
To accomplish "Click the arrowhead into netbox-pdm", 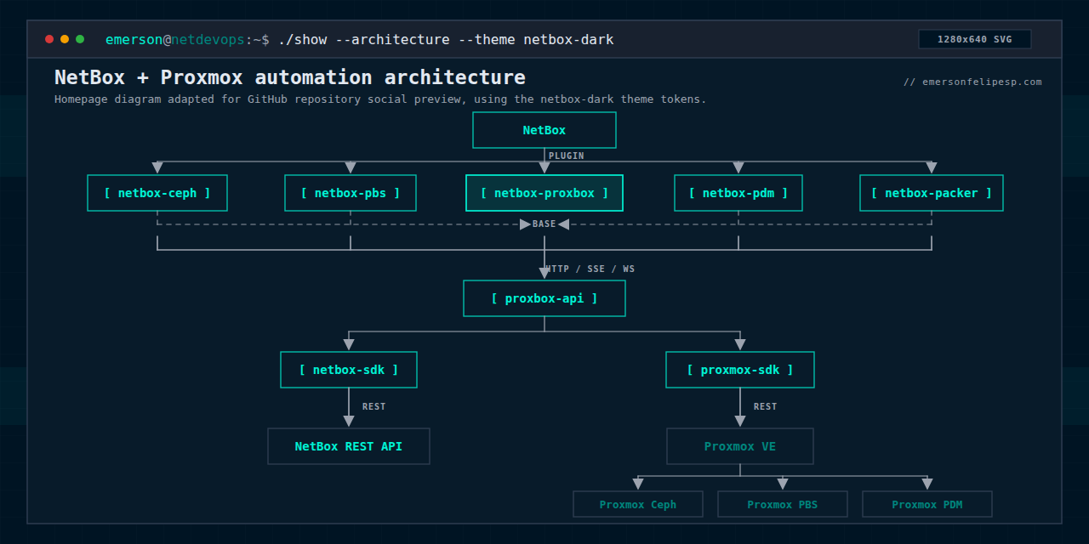I will tap(738, 168).
